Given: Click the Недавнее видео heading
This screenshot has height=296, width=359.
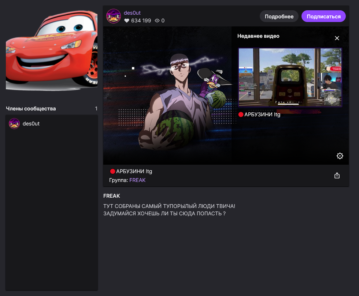Looking at the screenshot, I should coord(258,36).
